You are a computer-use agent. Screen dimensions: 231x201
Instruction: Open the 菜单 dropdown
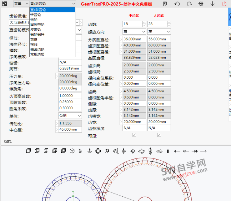pyautogui.click(x=21, y=4)
